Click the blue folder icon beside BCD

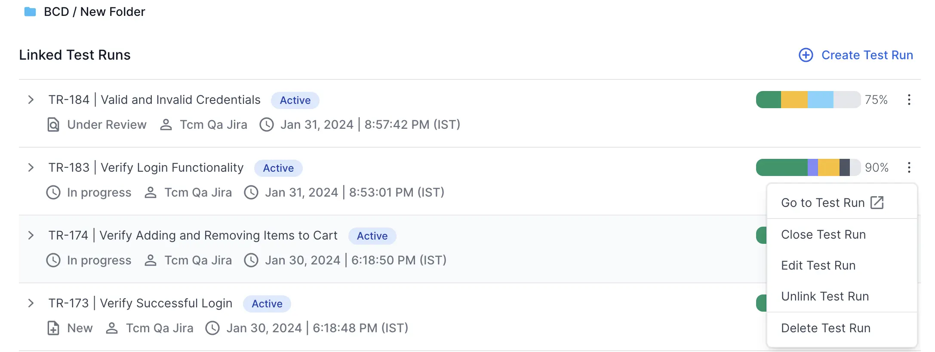point(30,12)
